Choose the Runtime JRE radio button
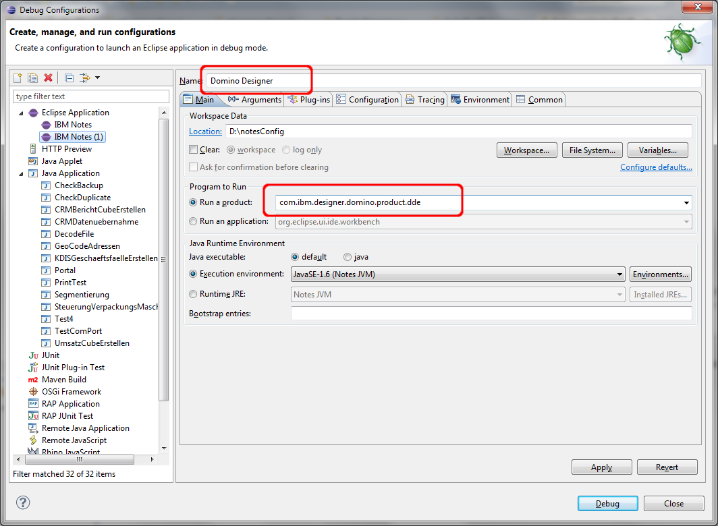This screenshot has width=718, height=526. 194,294
